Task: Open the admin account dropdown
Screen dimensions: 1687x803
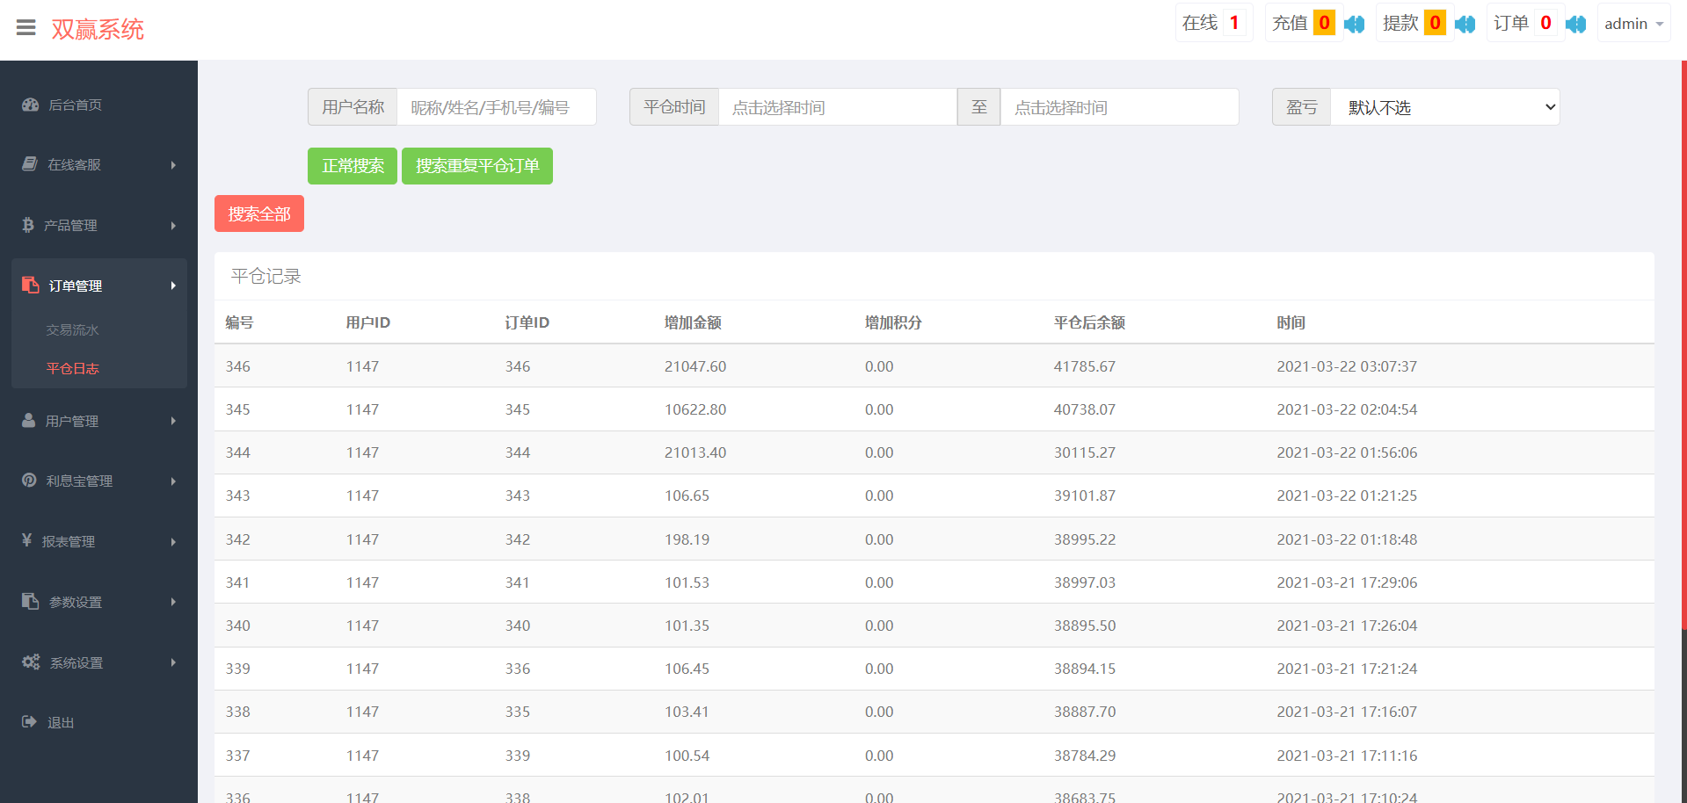Action: (x=1633, y=24)
